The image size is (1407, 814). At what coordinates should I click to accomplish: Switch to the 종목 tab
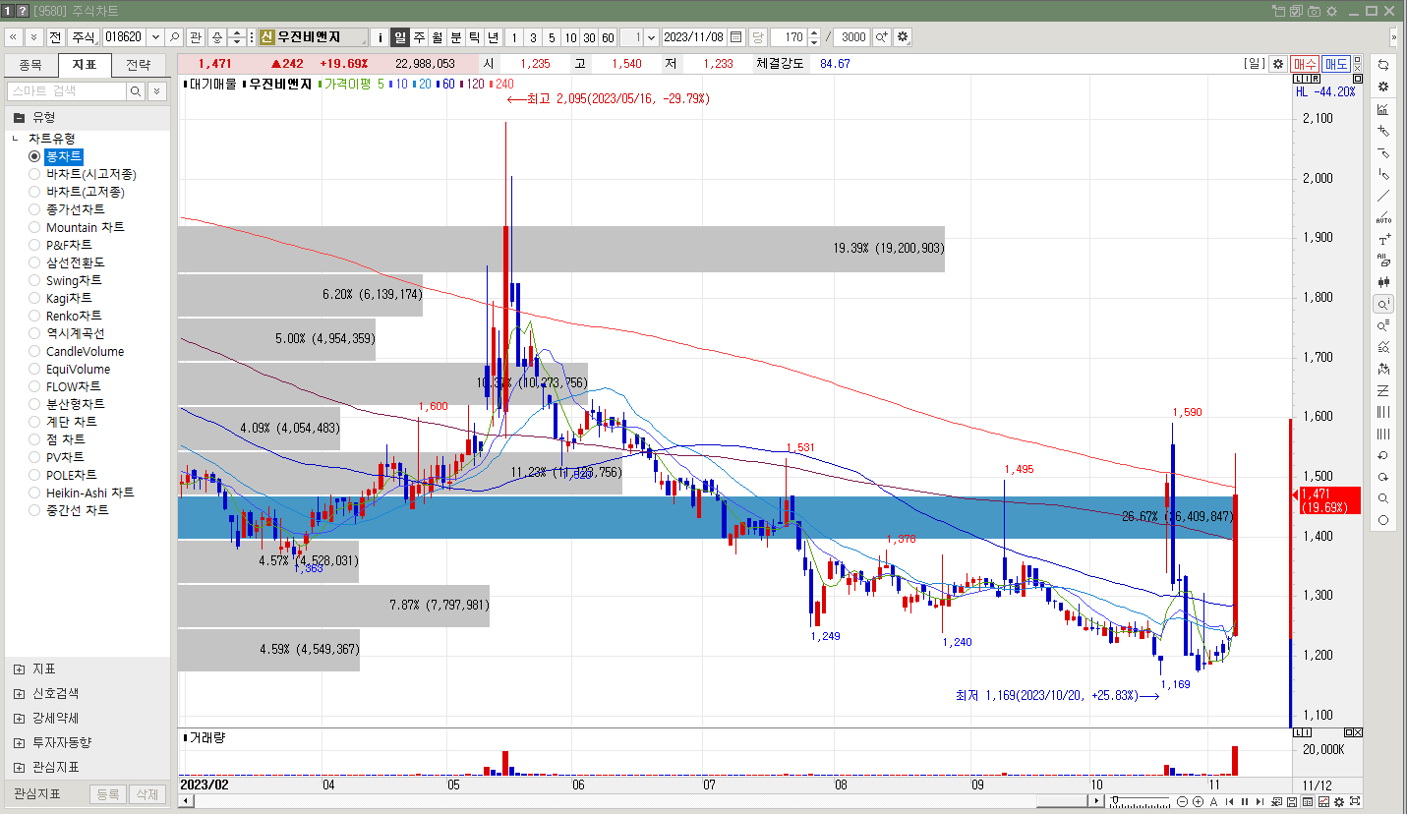(x=30, y=65)
